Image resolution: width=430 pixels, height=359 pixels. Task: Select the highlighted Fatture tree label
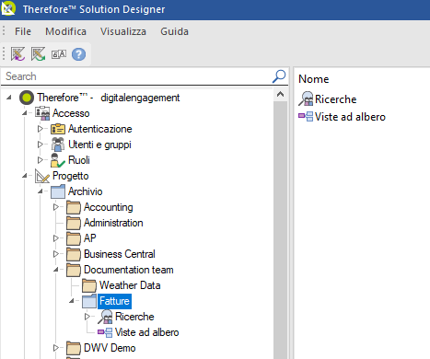point(114,301)
